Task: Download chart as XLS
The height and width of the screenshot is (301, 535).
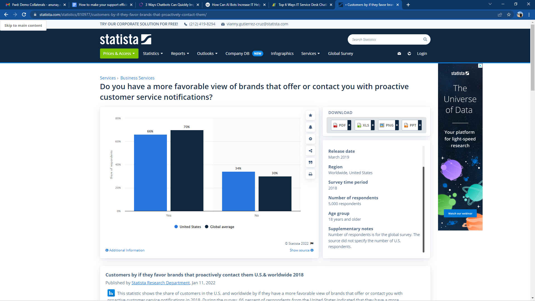Action: tap(364, 125)
